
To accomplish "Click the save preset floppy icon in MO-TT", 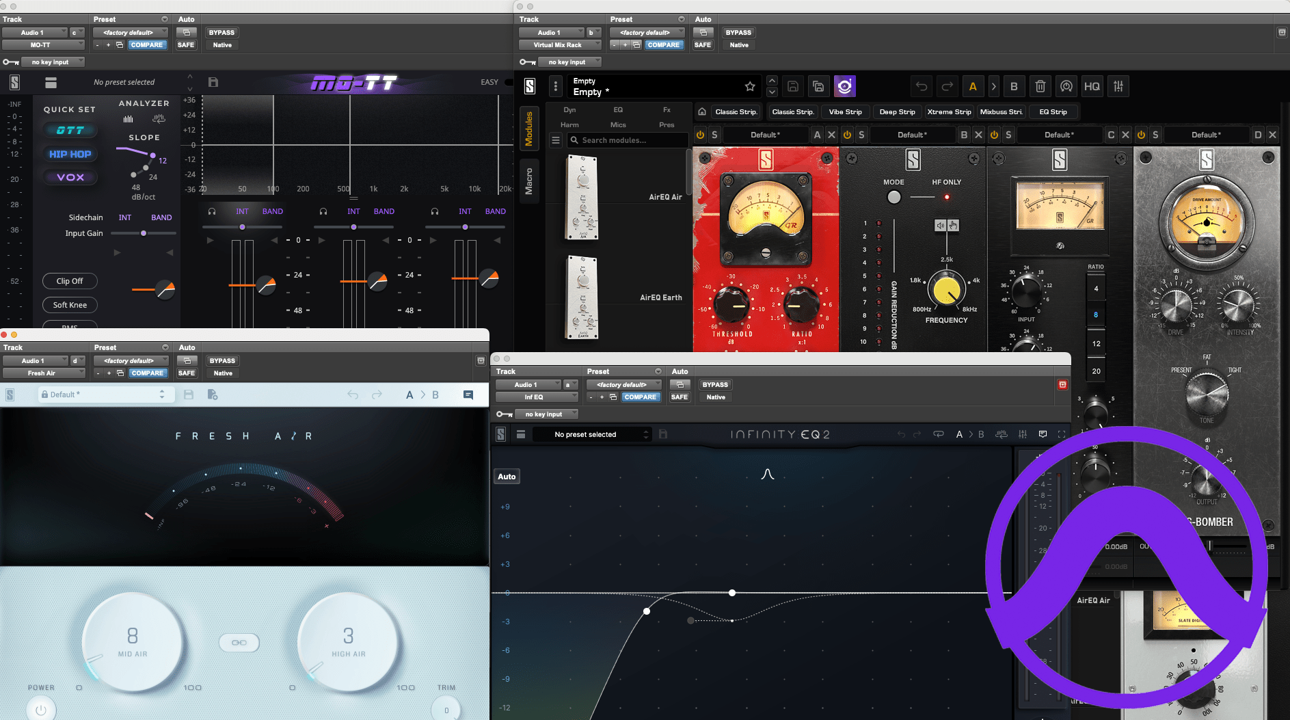I will [213, 82].
